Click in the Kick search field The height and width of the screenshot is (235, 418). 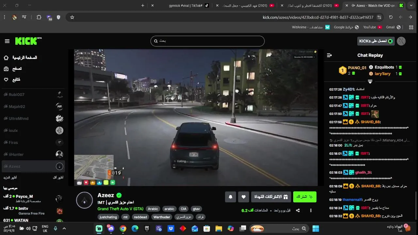point(207,41)
